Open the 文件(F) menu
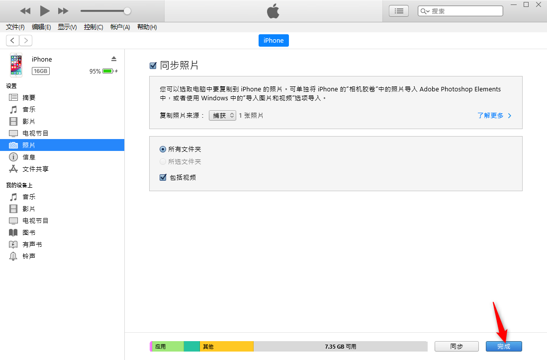Viewport: 547px width, 360px height. (15, 27)
